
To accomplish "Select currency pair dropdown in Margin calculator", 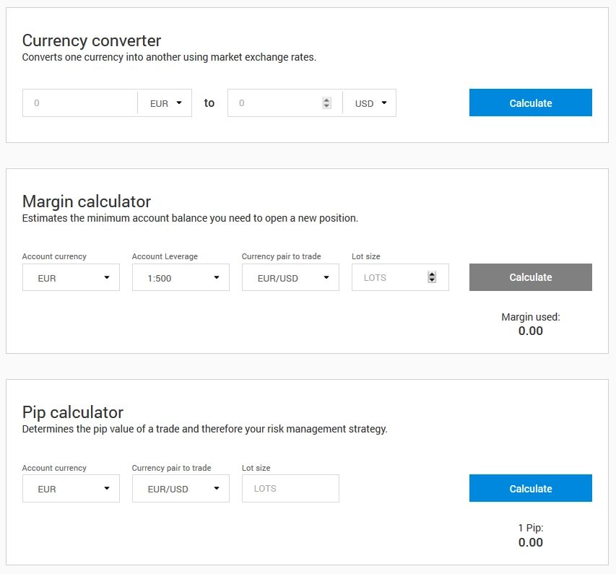I will (290, 277).
